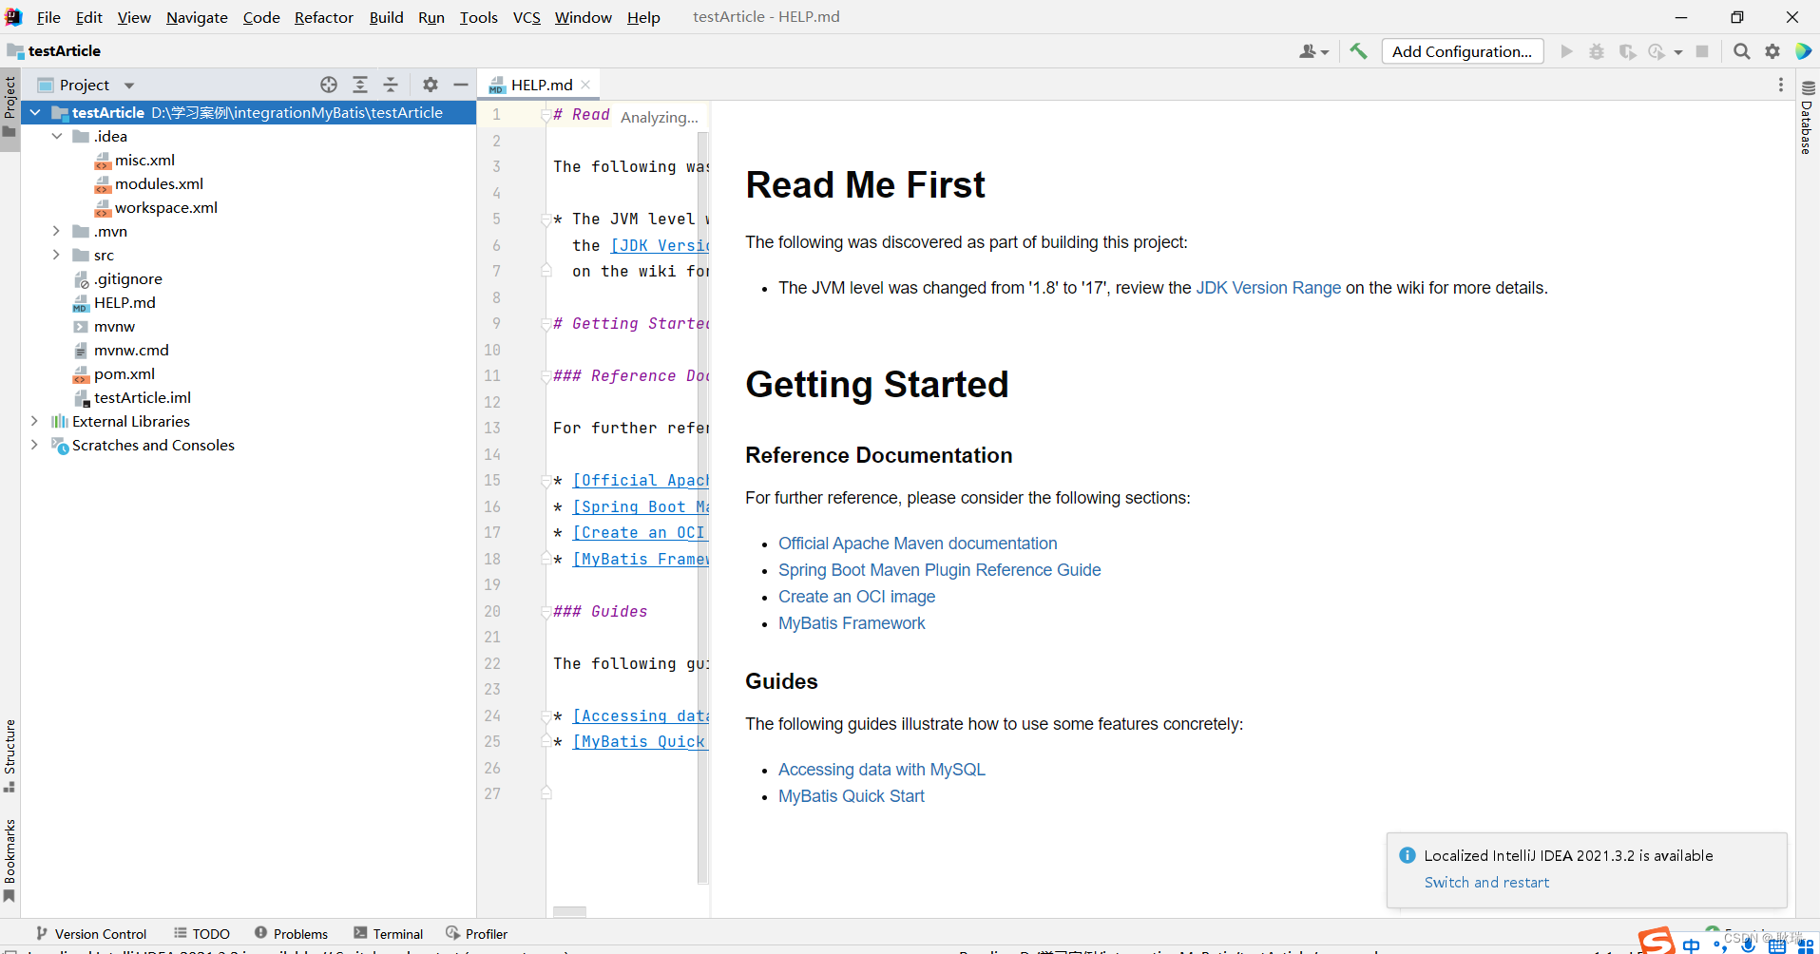Image resolution: width=1820 pixels, height=954 pixels.
Task: Click Switch and restart link
Action: click(1486, 883)
